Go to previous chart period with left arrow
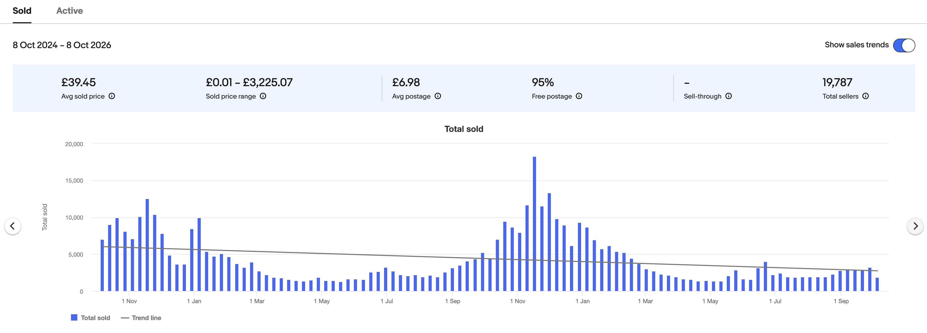The width and height of the screenshot is (927, 333). tap(13, 226)
